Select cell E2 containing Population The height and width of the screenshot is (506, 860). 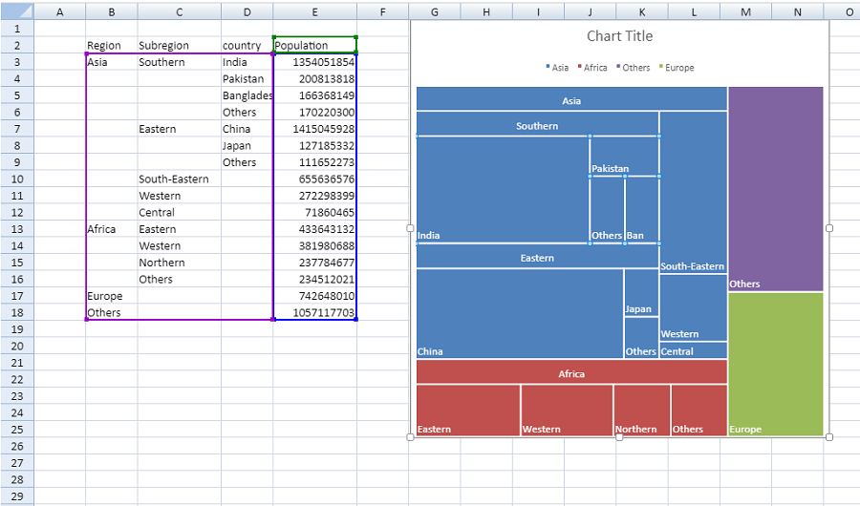click(x=314, y=45)
